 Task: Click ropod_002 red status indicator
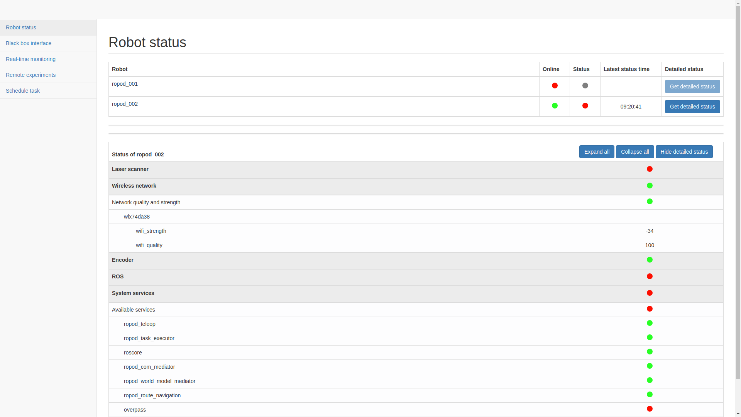coord(585,106)
